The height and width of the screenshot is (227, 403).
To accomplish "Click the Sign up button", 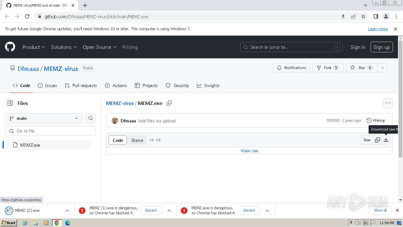I will (x=382, y=47).
